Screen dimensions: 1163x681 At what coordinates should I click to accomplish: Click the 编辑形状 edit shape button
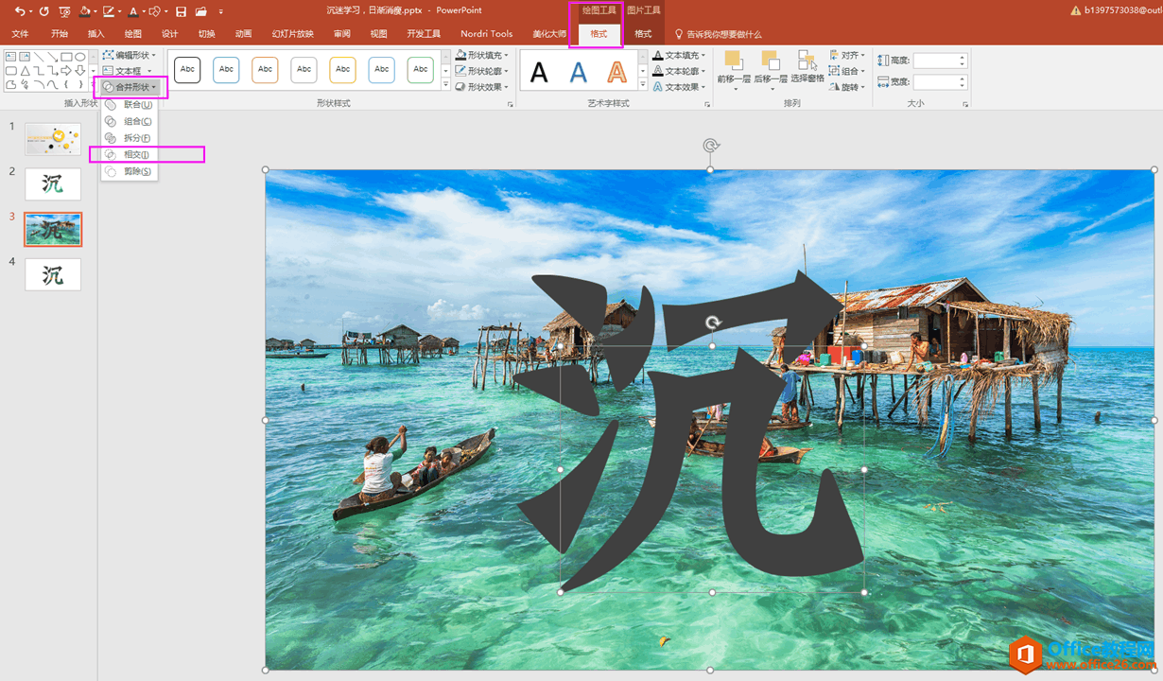click(x=130, y=56)
